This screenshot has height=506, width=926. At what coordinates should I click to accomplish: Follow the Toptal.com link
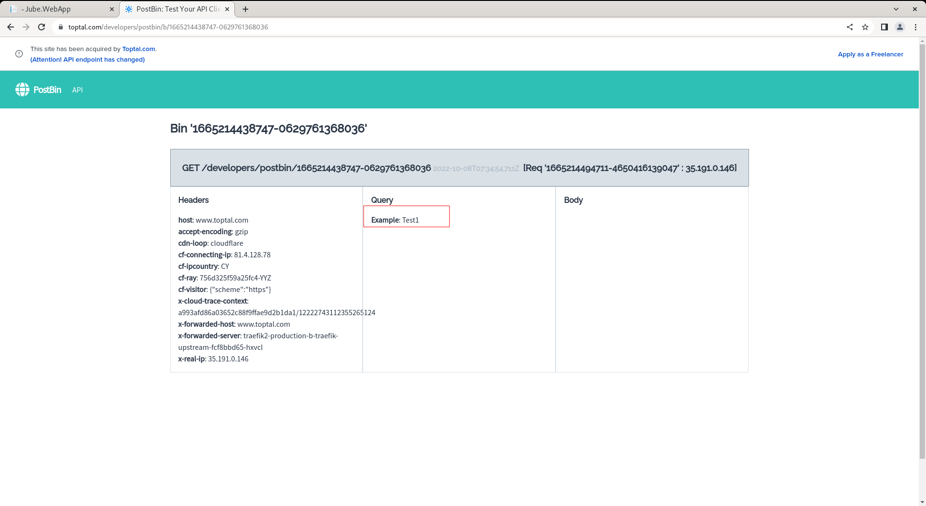(138, 49)
